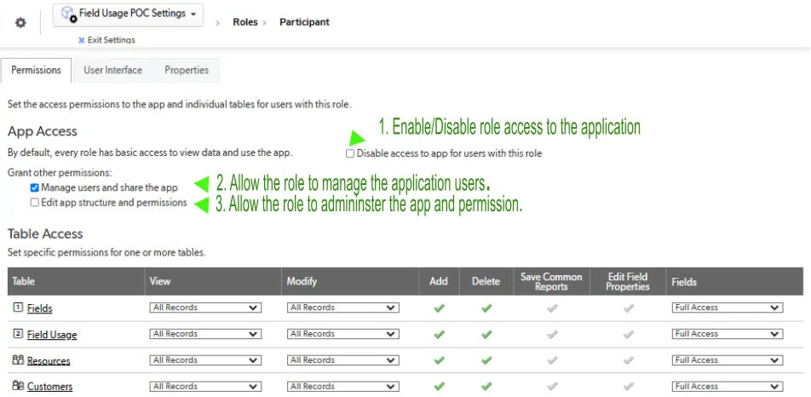
Task: Open Modify dropdown for Field Usage table
Action: 343,334
